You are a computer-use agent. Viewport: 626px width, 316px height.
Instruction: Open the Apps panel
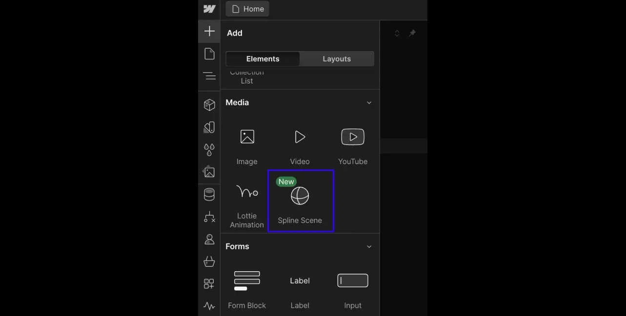(209, 283)
